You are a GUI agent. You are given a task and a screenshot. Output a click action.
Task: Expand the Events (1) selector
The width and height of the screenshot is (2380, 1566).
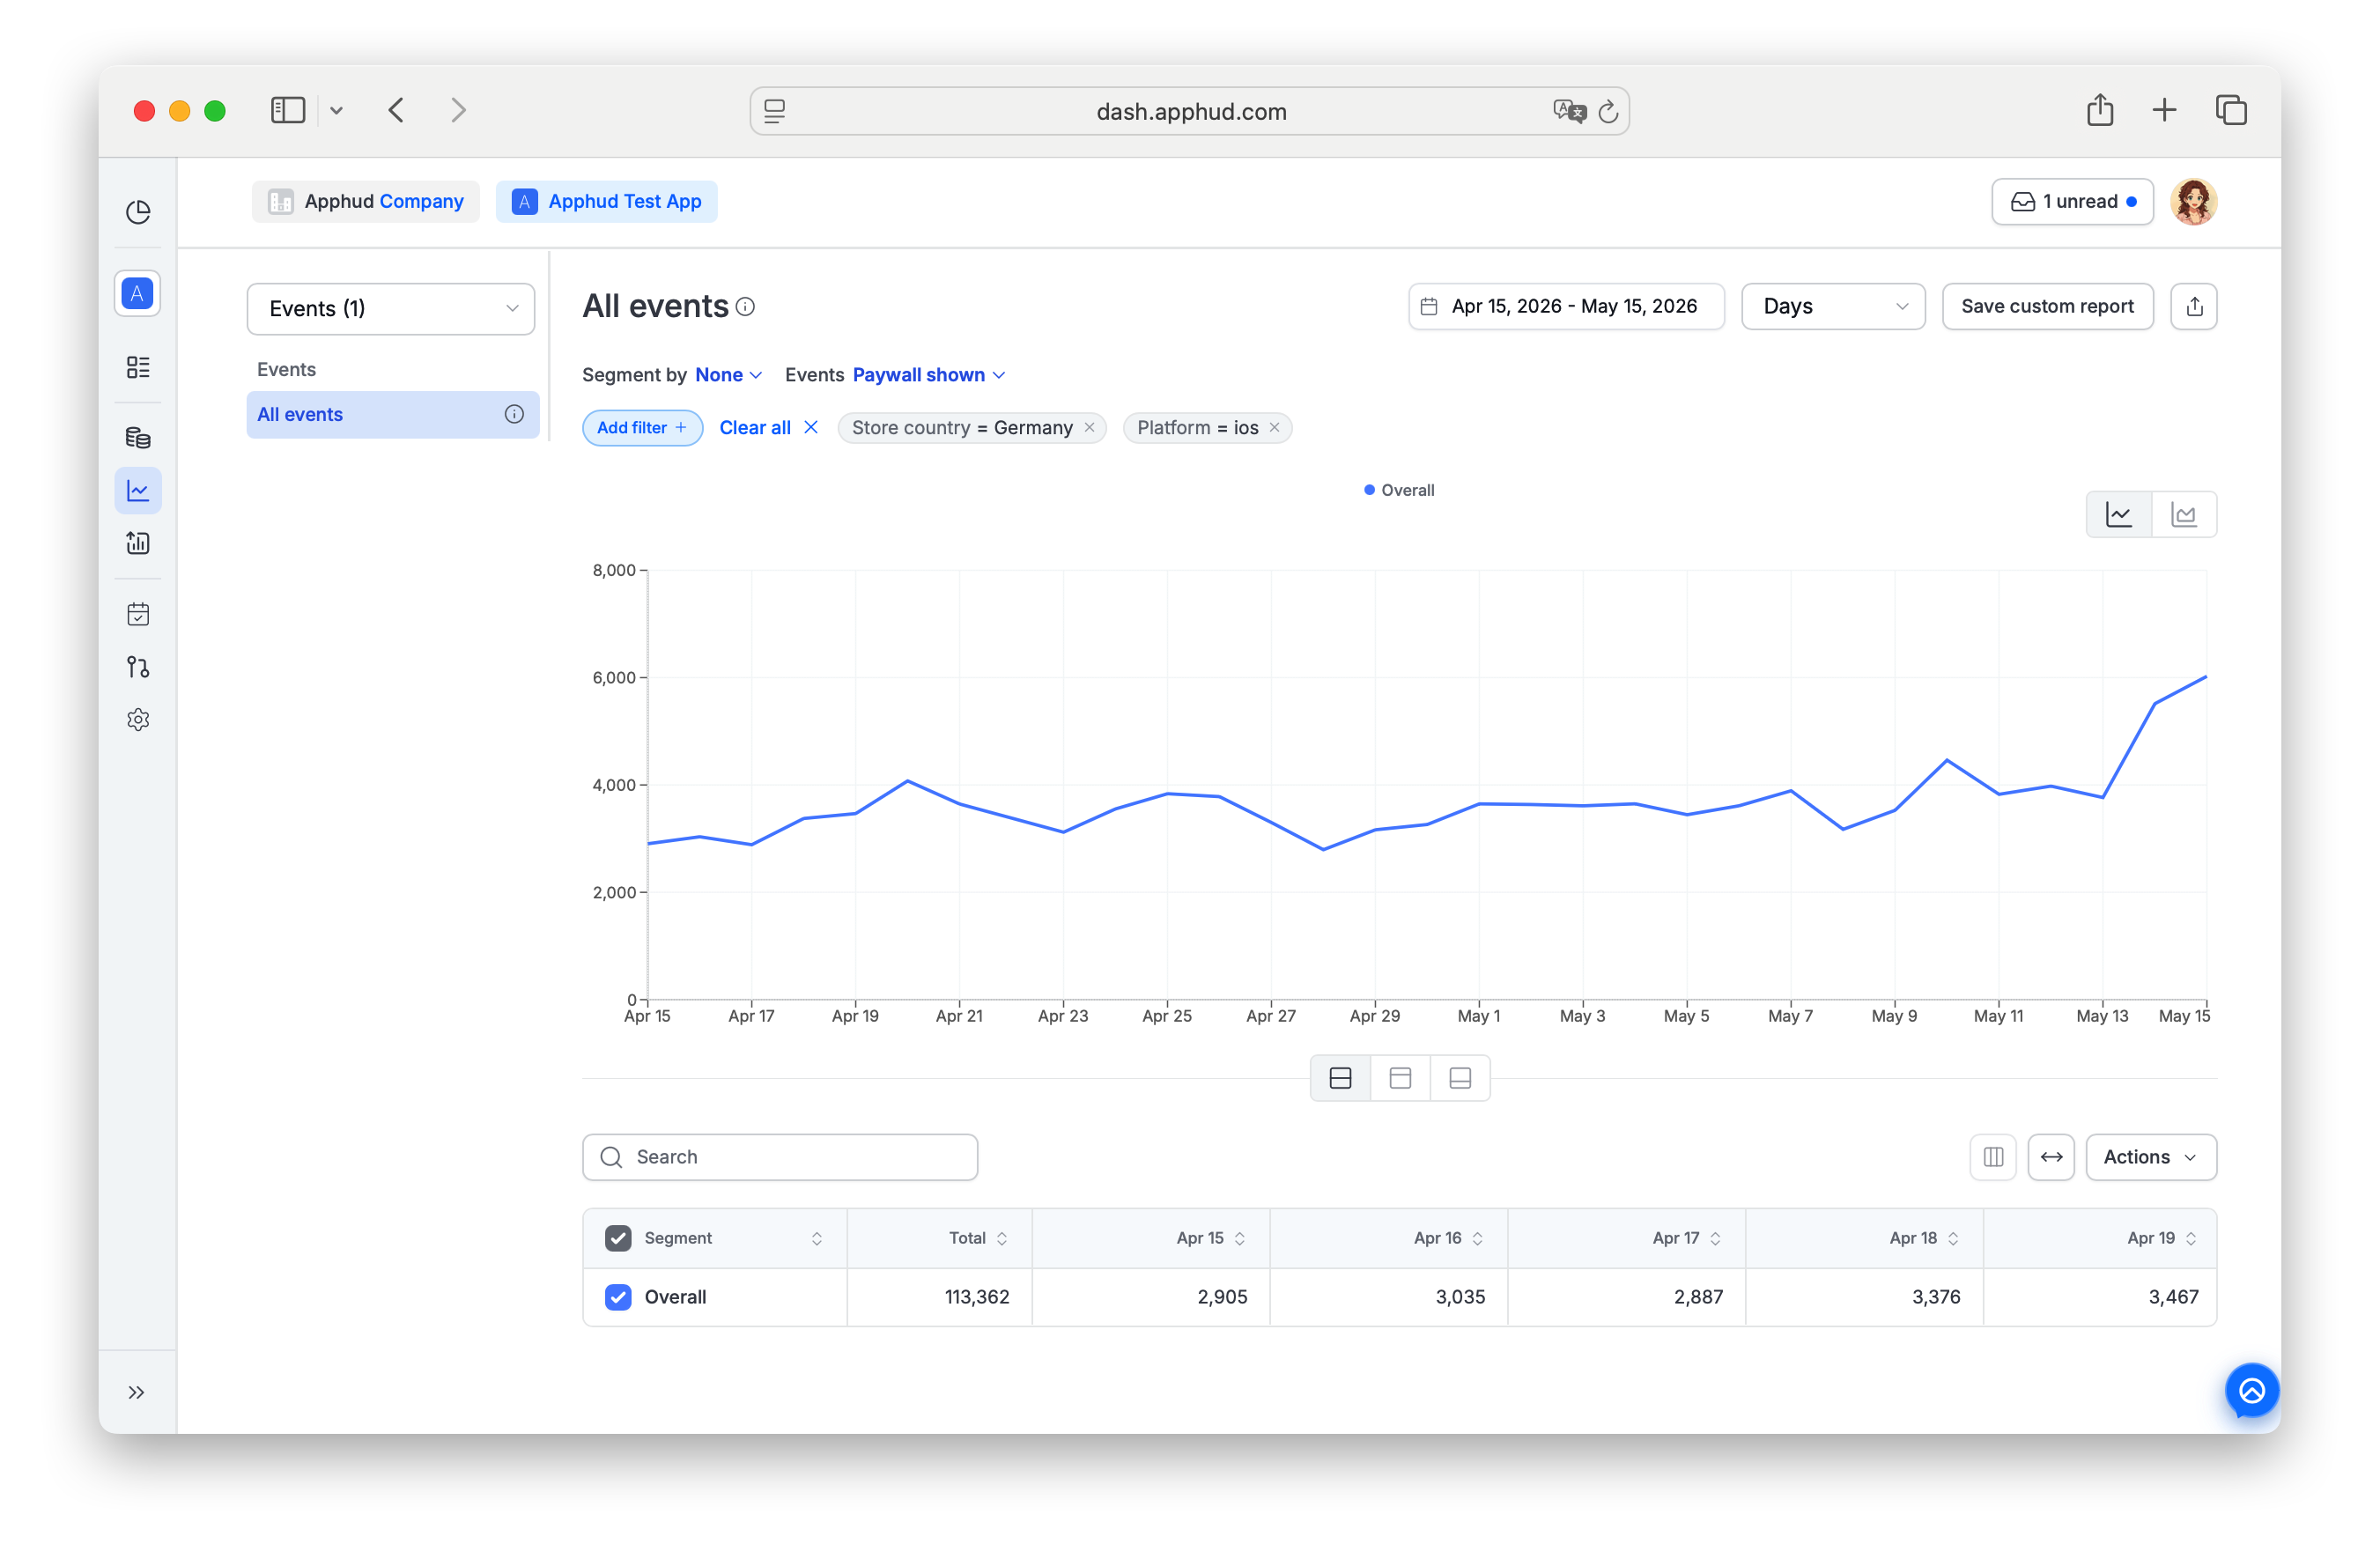390,309
